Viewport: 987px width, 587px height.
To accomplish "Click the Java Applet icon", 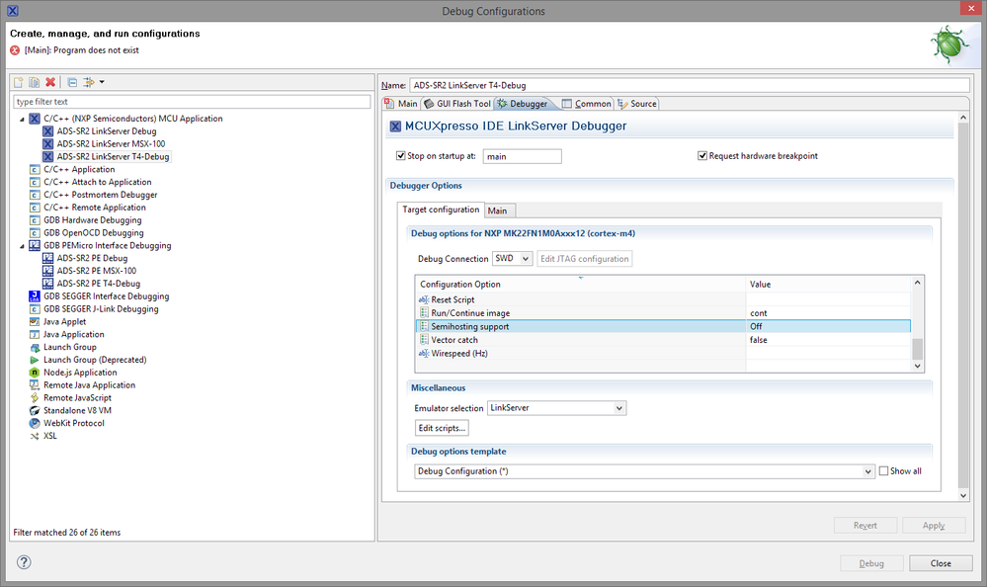I will (35, 322).
